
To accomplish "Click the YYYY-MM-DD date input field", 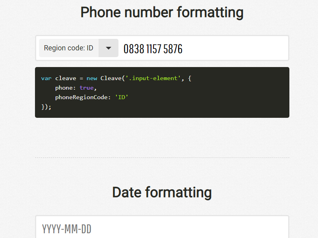I will (x=162, y=228).
